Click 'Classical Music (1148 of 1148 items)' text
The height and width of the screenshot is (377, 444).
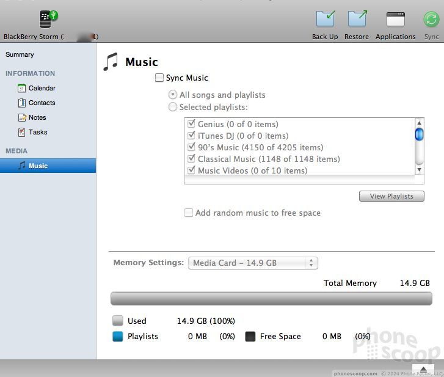click(x=269, y=159)
